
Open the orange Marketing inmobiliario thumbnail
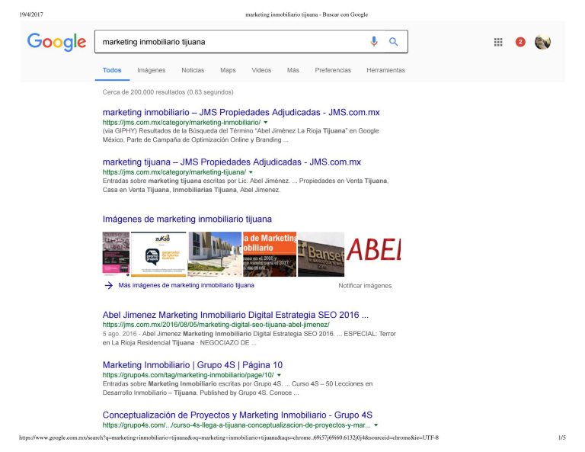pyautogui.click(x=270, y=254)
